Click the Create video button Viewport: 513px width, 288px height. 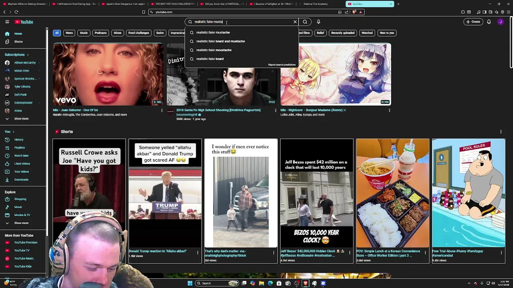coord(473,22)
